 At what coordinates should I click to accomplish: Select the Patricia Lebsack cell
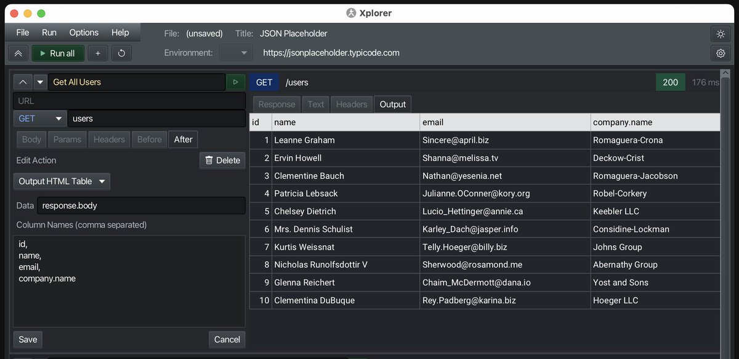tap(345, 194)
